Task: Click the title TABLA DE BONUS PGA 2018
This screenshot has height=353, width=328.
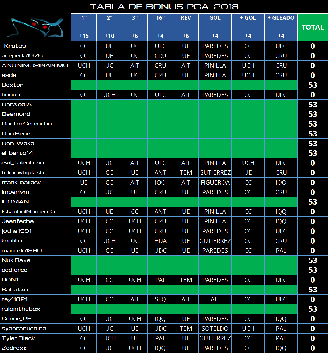Action: click(x=164, y=7)
